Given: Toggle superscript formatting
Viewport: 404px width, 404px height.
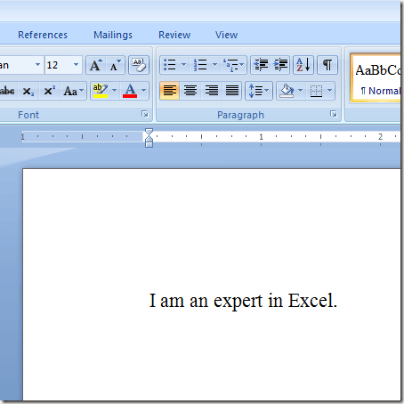Looking at the screenshot, I should pos(50,91).
